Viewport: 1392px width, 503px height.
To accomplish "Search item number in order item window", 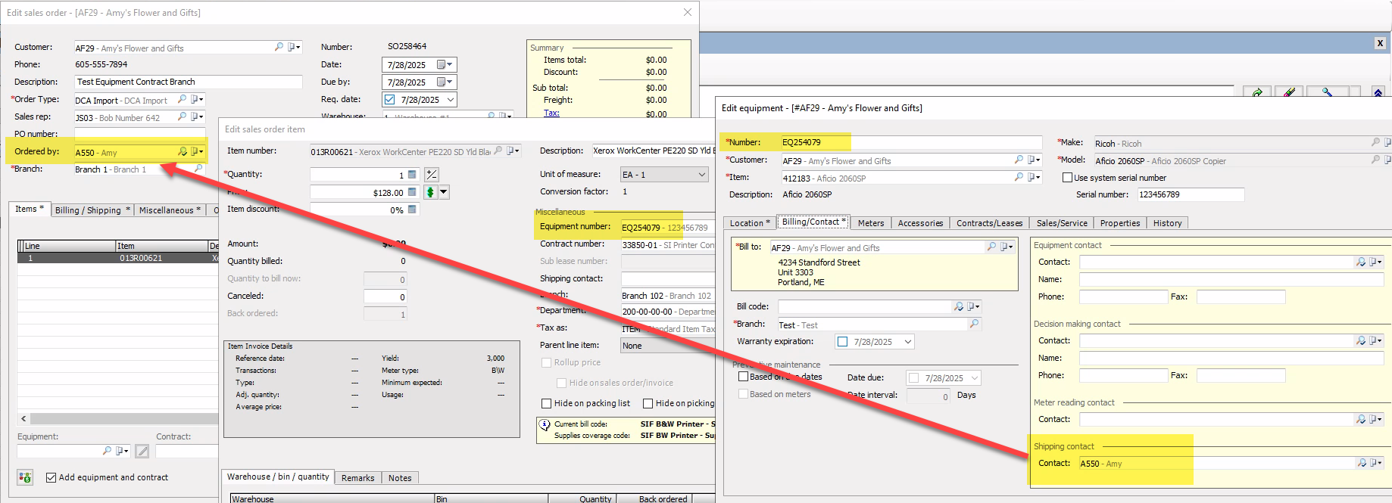I will pos(498,151).
